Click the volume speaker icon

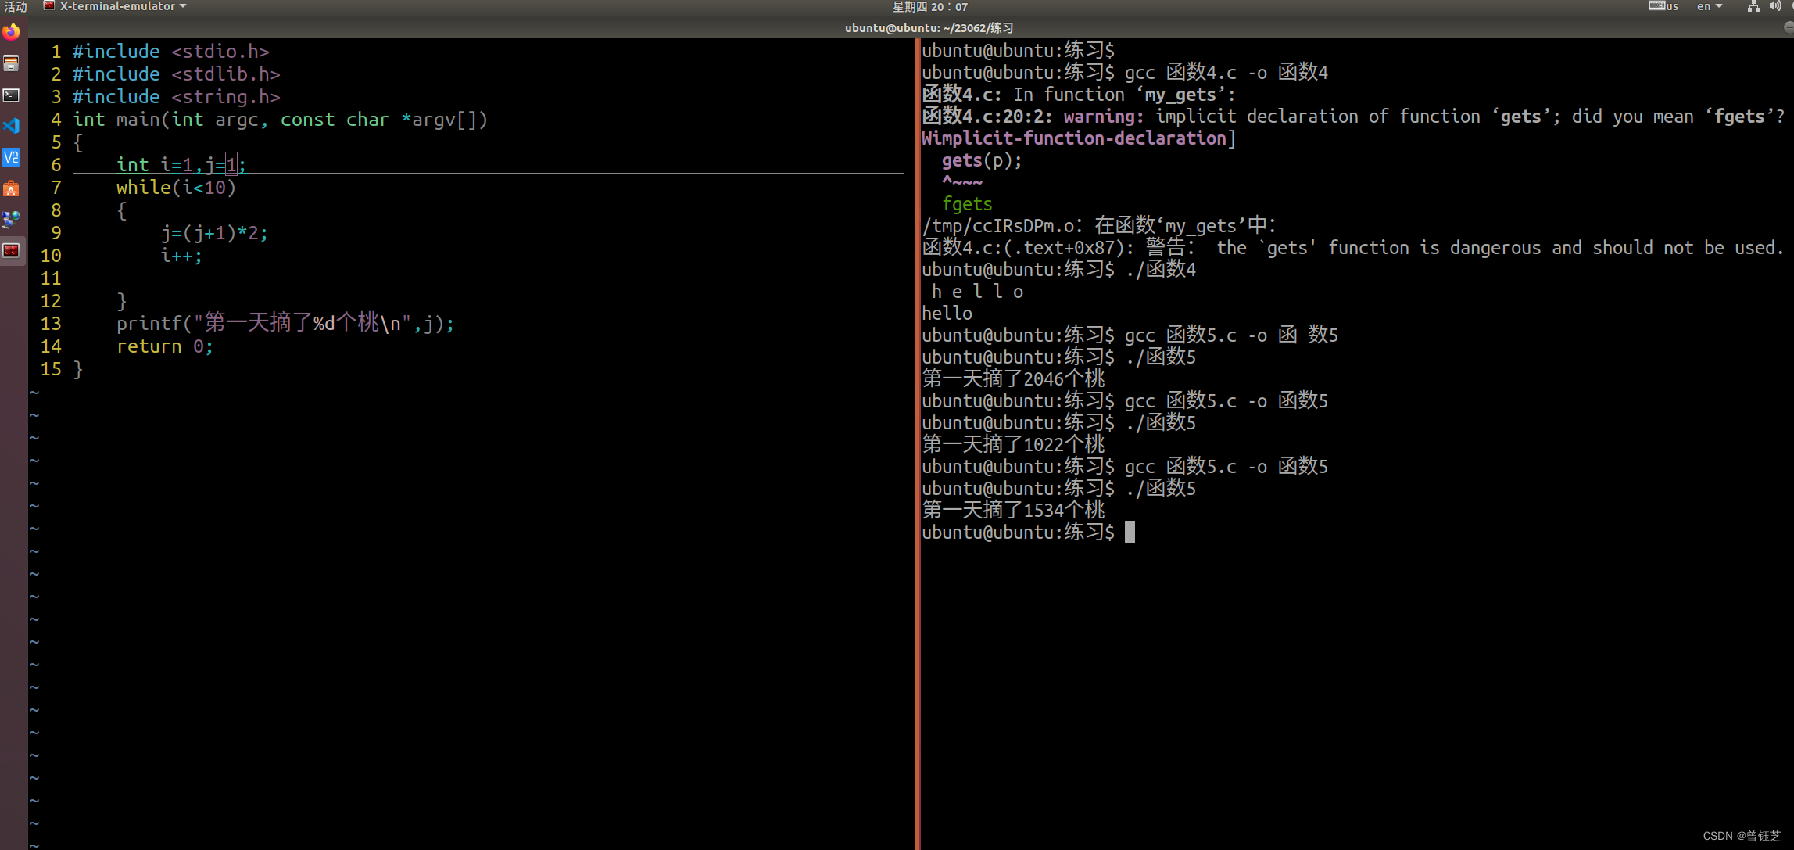pos(1774,6)
